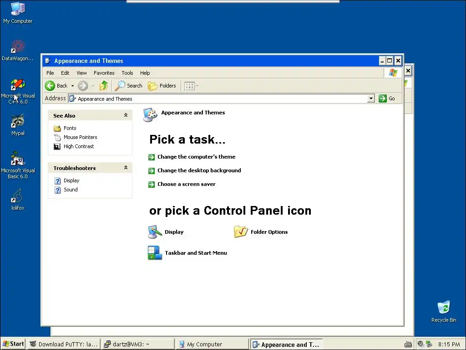Collapse the See Also panel

click(x=126, y=115)
